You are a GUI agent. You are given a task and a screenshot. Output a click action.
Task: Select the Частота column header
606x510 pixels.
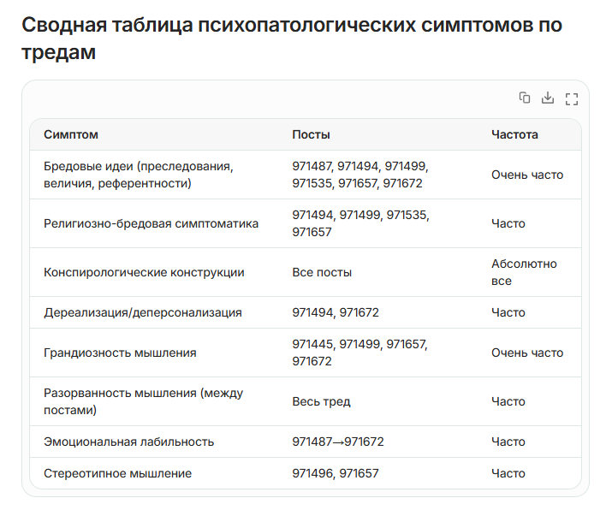pyautogui.click(x=514, y=134)
